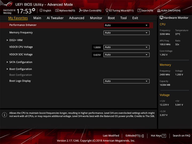The width and height of the screenshot is (192, 144).
Task: Click Search on FAQ link
Action: point(181,135)
